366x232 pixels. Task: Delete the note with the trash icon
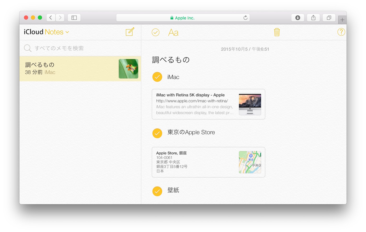[x=277, y=32]
